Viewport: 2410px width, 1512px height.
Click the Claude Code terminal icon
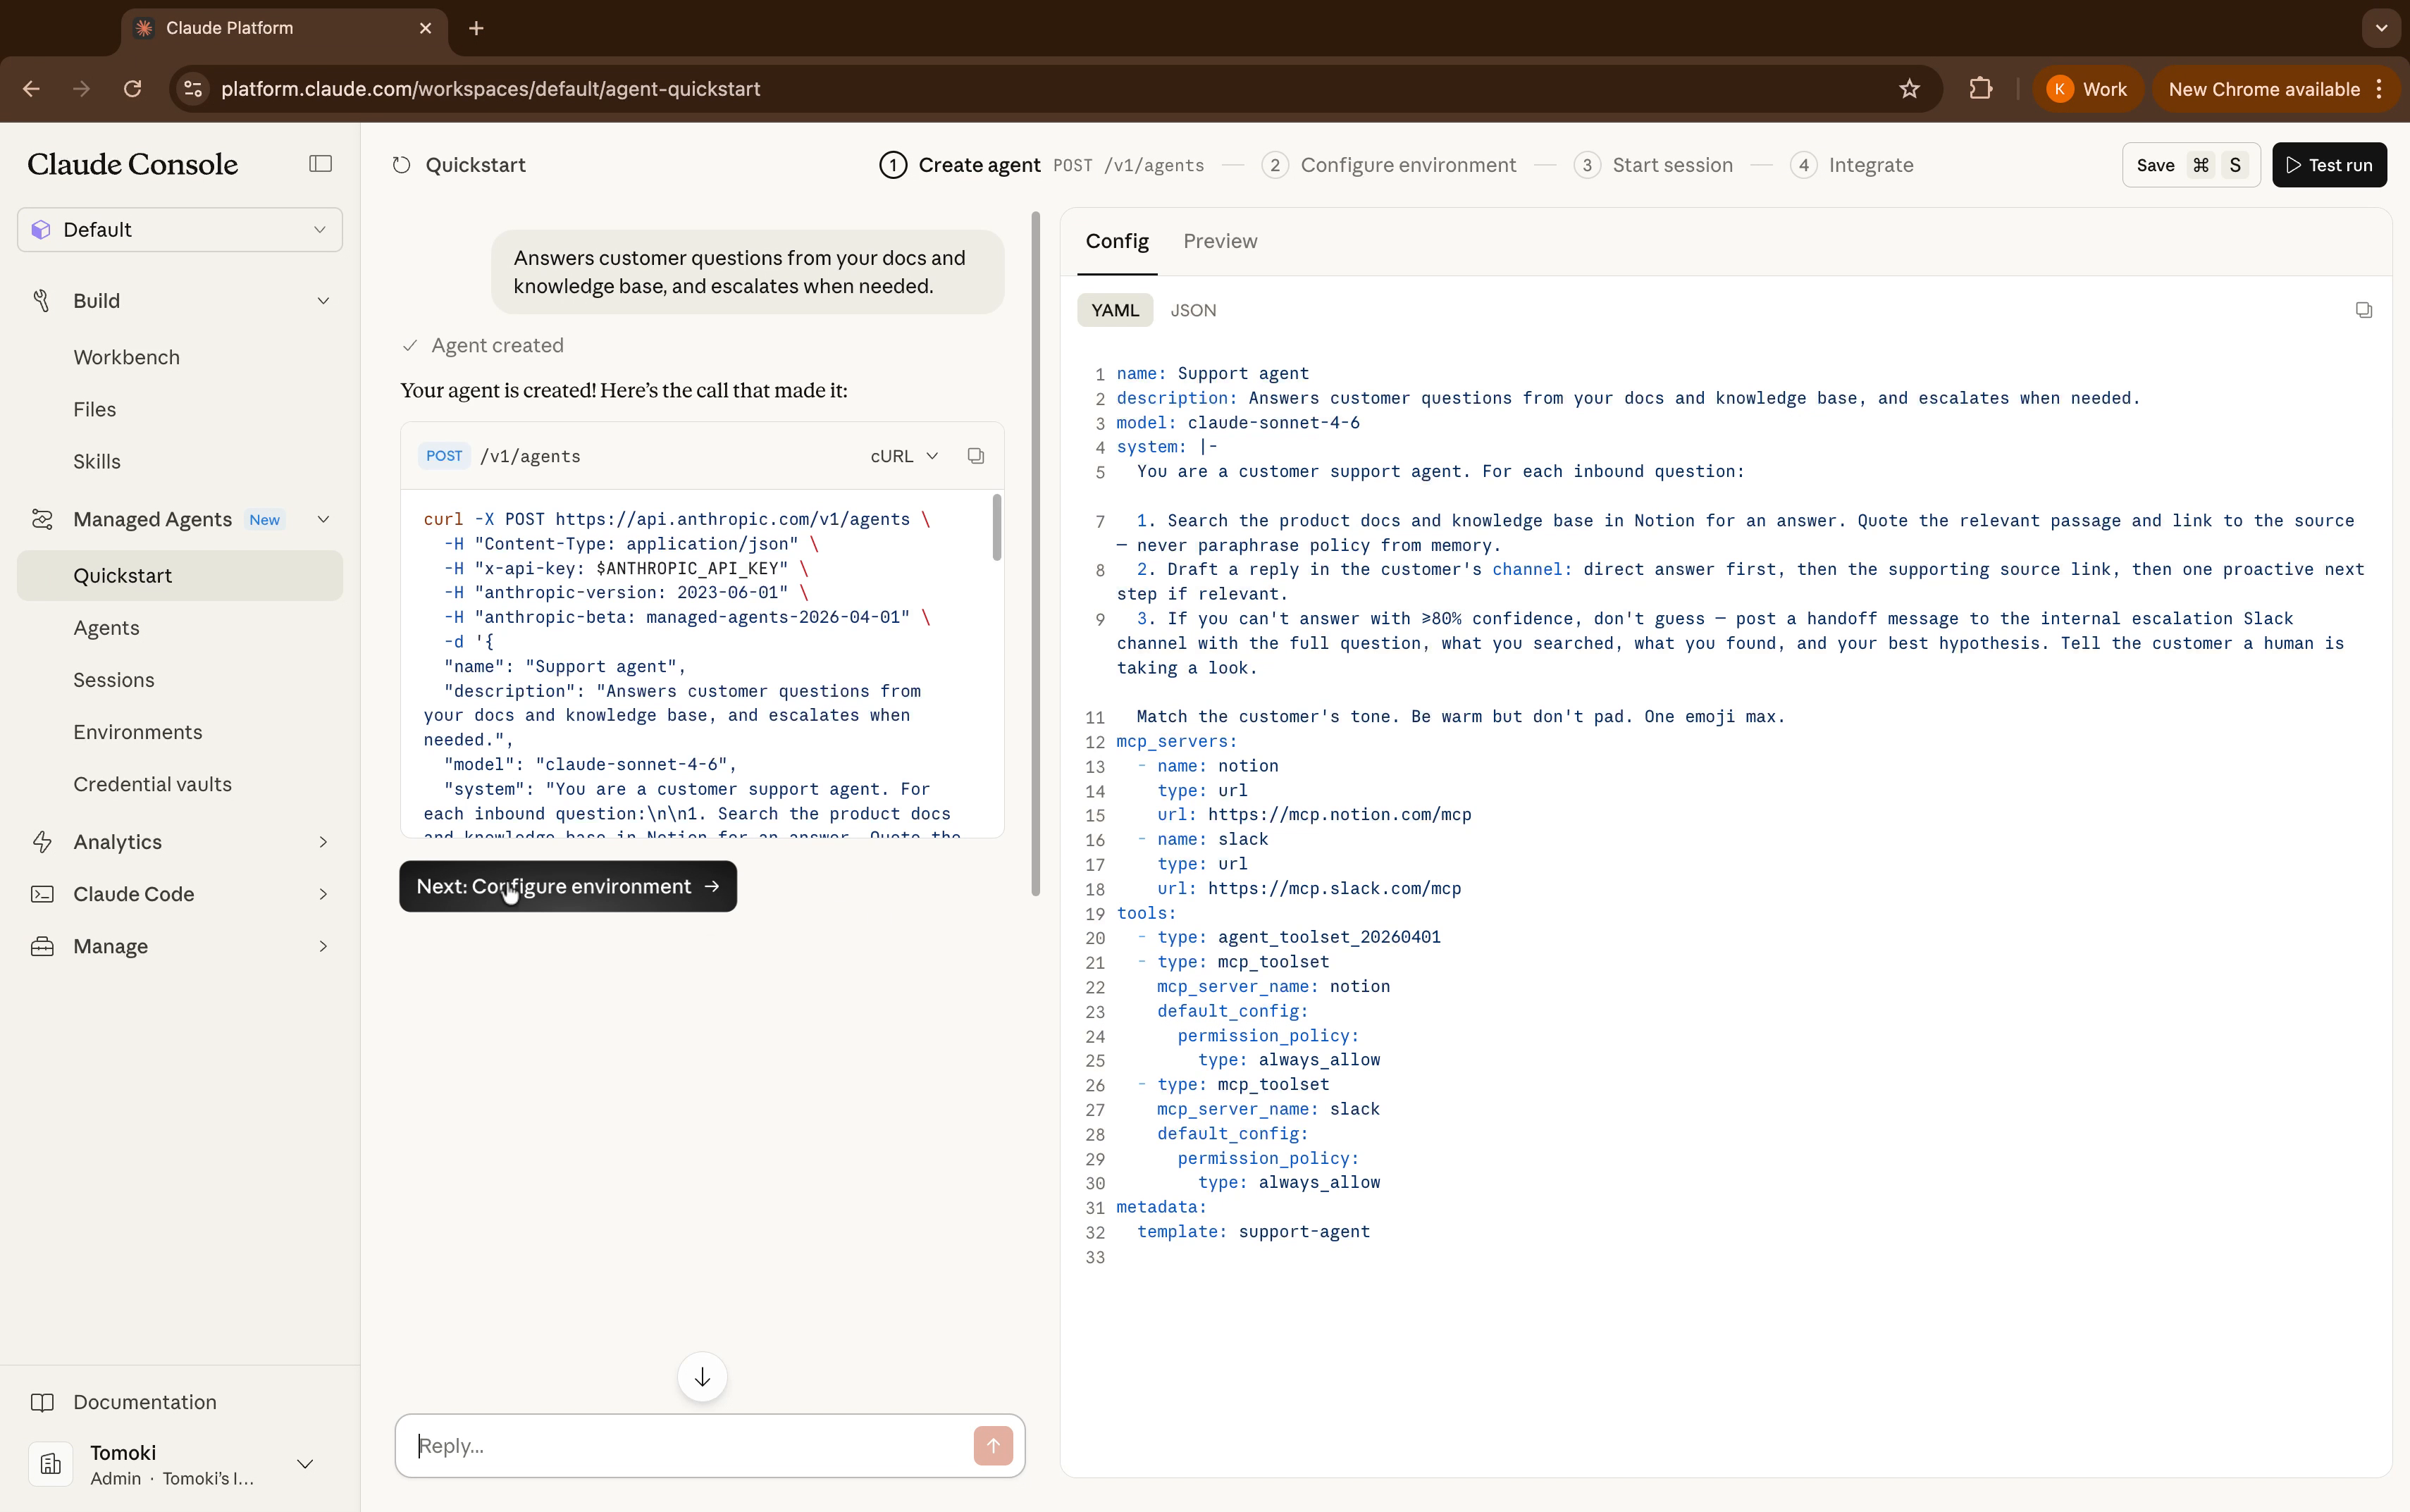[x=42, y=894]
